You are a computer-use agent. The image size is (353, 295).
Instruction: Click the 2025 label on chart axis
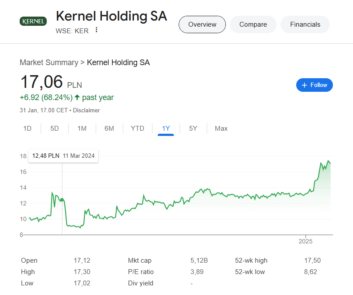click(305, 241)
